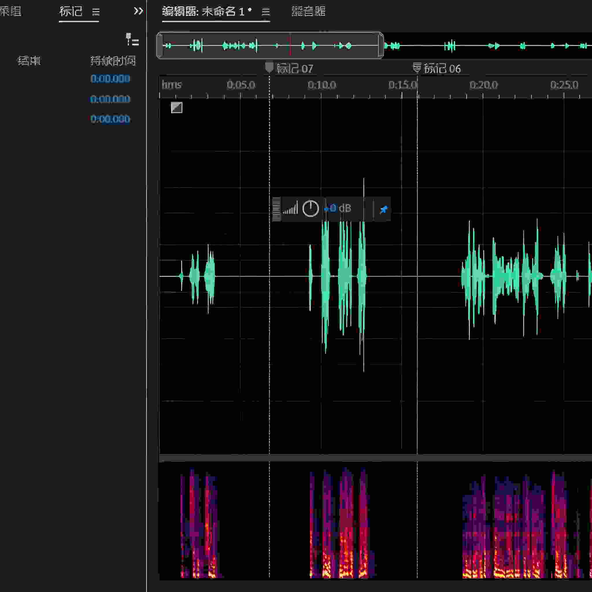Select the 标记 panel tab
The height and width of the screenshot is (592, 592).
(x=71, y=11)
